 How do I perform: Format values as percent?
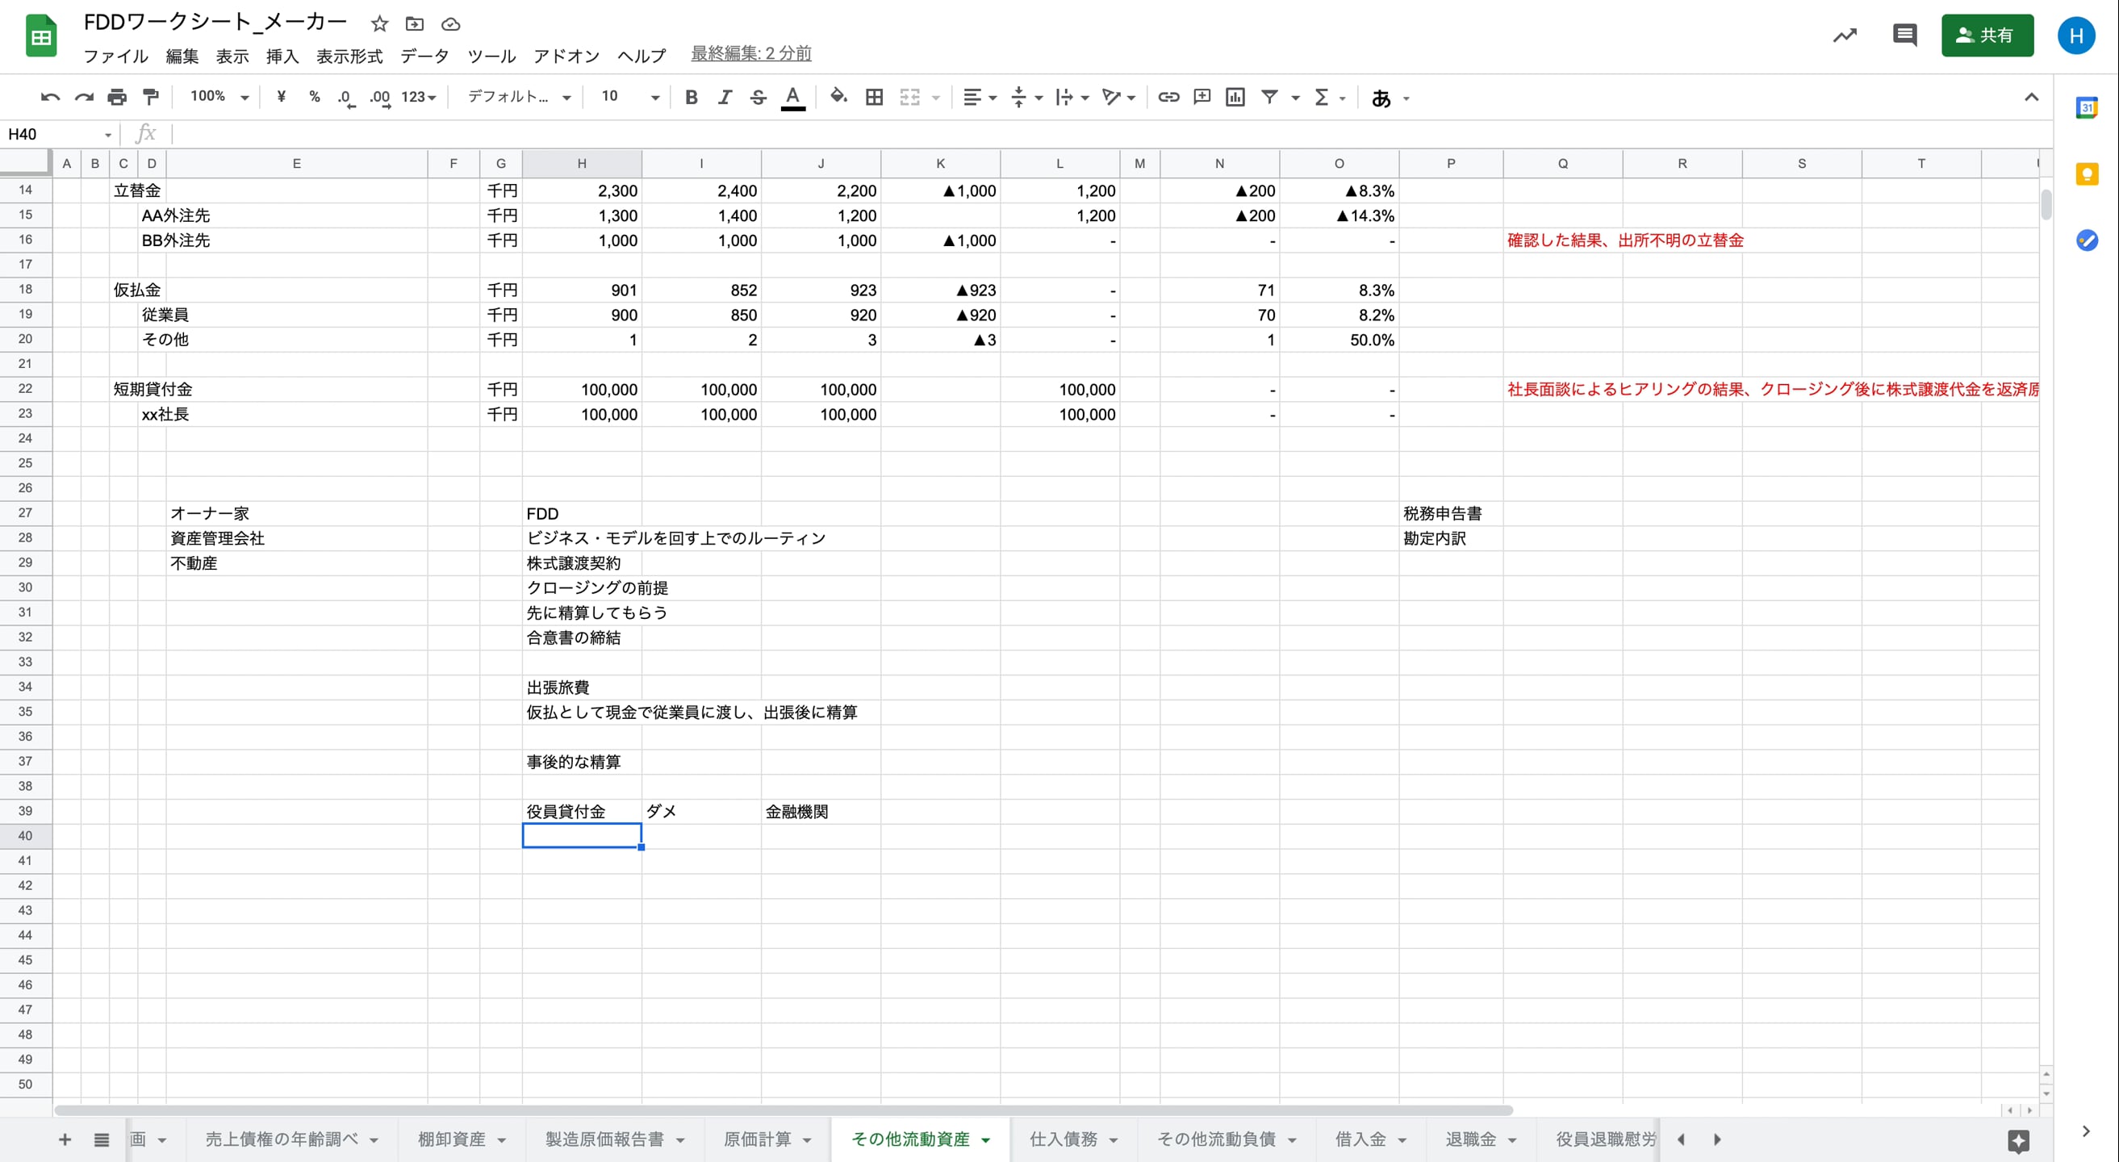[x=313, y=96]
